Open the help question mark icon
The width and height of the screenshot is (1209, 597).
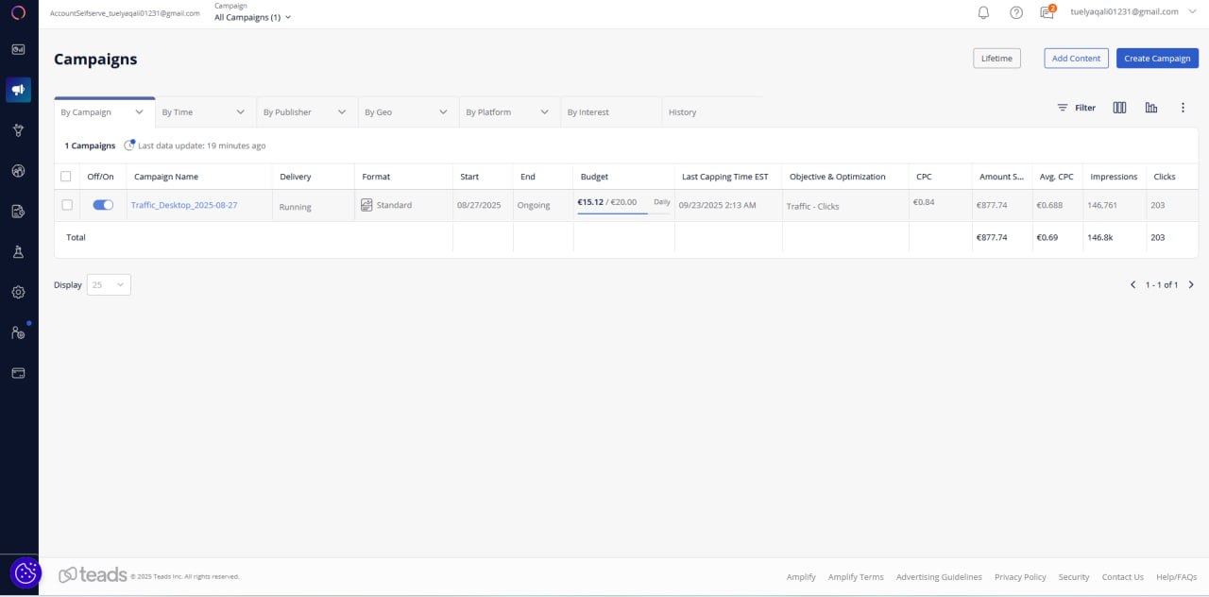point(1014,11)
